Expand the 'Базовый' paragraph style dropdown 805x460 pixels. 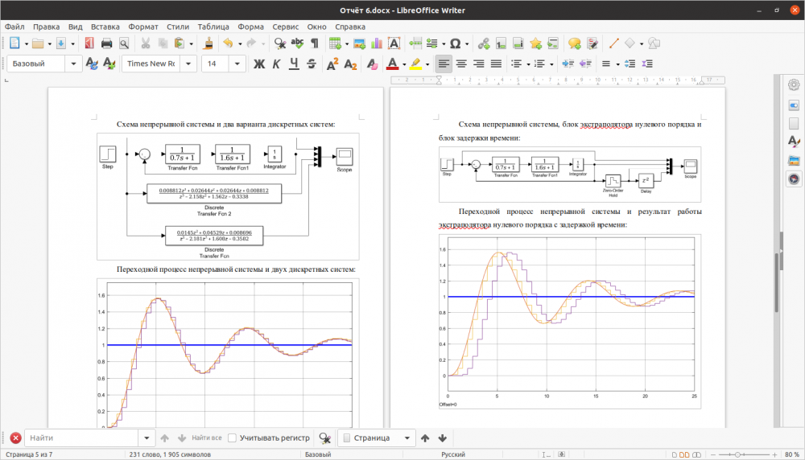click(x=75, y=64)
